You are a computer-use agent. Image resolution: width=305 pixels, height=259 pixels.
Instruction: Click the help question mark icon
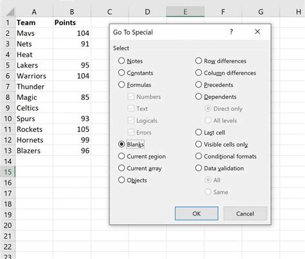click(x=231, y=32)
